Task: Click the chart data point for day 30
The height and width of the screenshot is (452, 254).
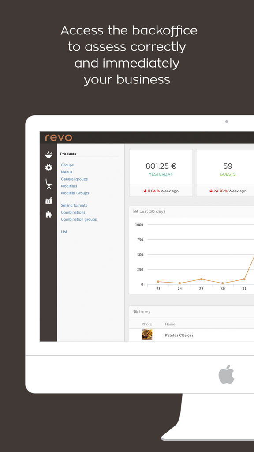Action: (223, 283)
